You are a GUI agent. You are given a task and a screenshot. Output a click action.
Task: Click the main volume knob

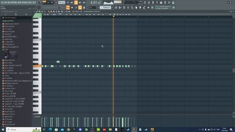coord(39,3)
